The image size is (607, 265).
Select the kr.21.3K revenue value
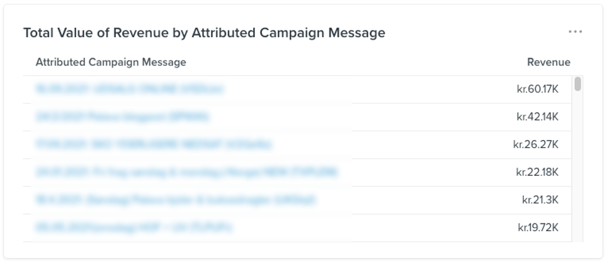coord(540,200)
